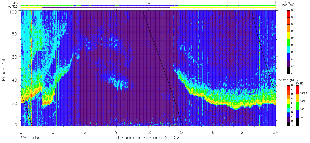The width and height of the screenshot is (310, 143).
Task: Click the x-axis tick label '6'
Action: click(x=85, y=132)
